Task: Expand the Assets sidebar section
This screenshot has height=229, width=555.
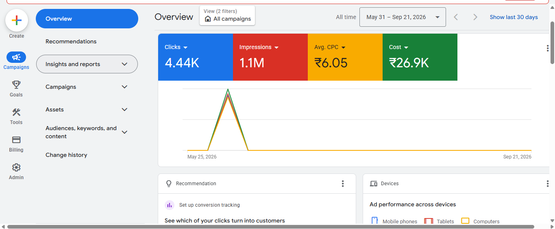Action: tap(124, 109)
